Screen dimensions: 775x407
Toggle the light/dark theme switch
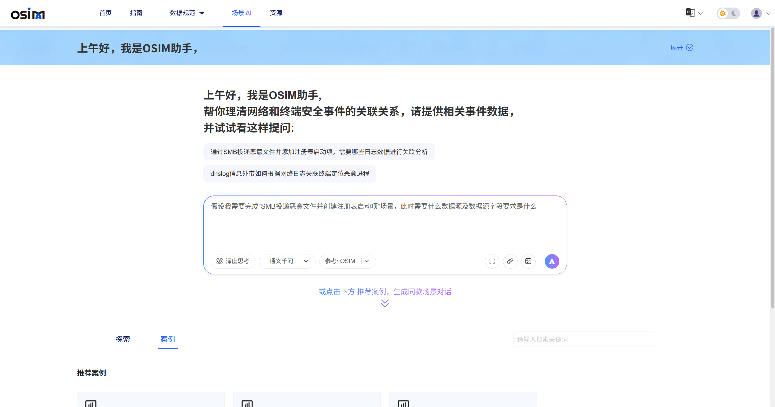(728, 13)
